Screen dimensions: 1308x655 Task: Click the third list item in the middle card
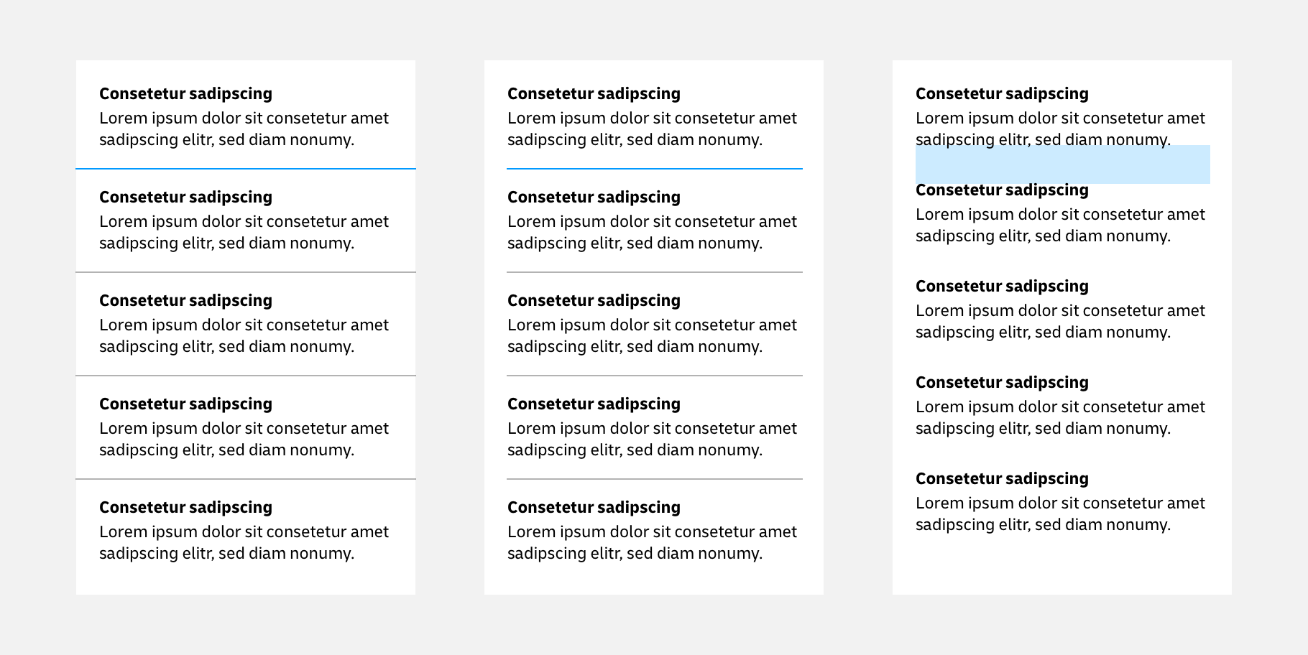[x=653, y=324]
